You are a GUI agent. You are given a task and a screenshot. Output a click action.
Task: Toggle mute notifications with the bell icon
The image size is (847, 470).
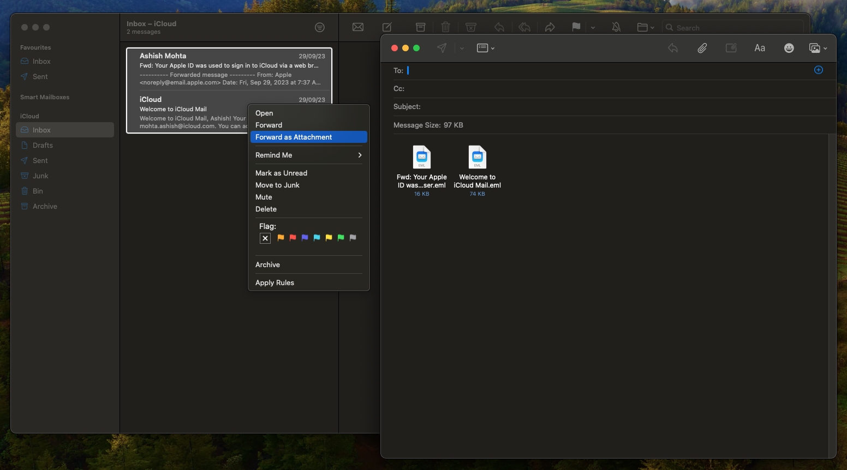(616, 27)
